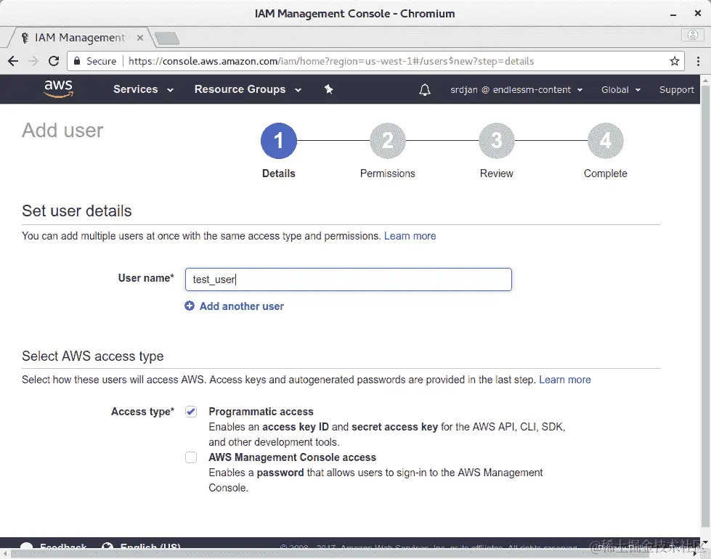Viewport: 711px width, 559px height.
Task: Click the Permissions step label
Action: click(x=387, y=174)
